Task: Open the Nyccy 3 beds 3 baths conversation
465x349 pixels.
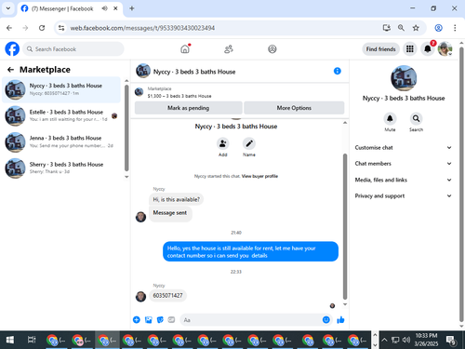Action: coord(61,89)
